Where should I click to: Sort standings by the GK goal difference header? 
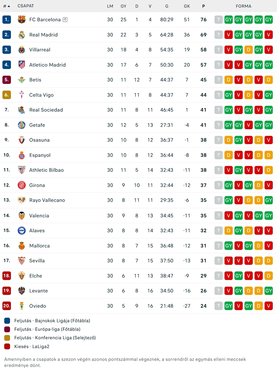pos(187,6)
